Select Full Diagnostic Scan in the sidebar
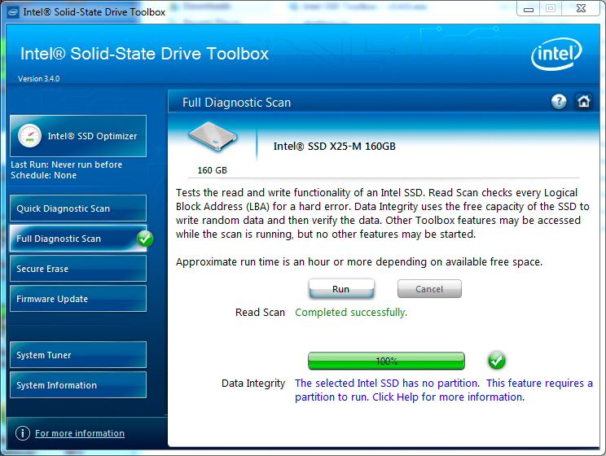Screen dimensions: 606x456 click(x=78, y=239)
